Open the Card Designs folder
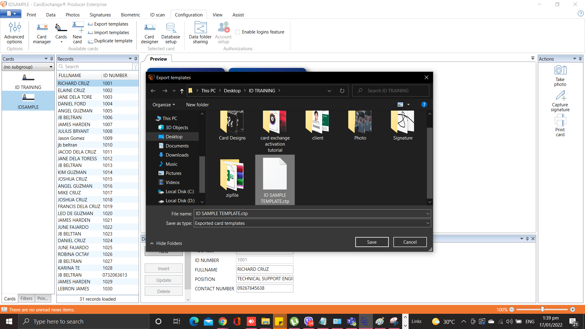Viewport: 585px width, 329px height. pyautogui.click(x=232, y=126)
